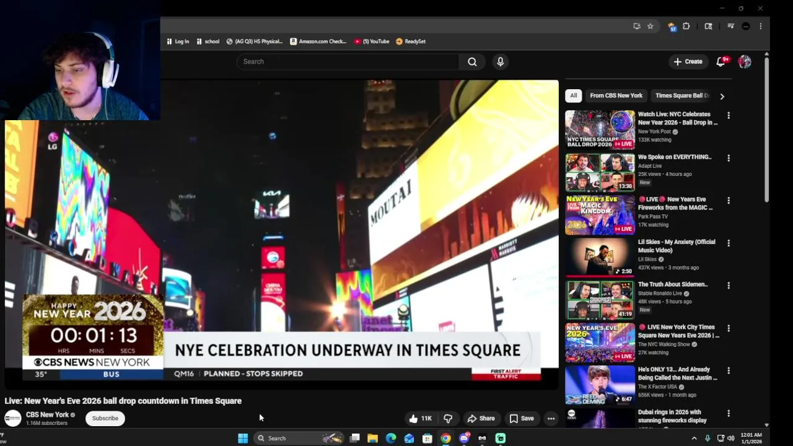Open Microsoft Store from taskbar
Image resolution: width=793 pixels, height=446 pixels.
[x=427, y=438]
